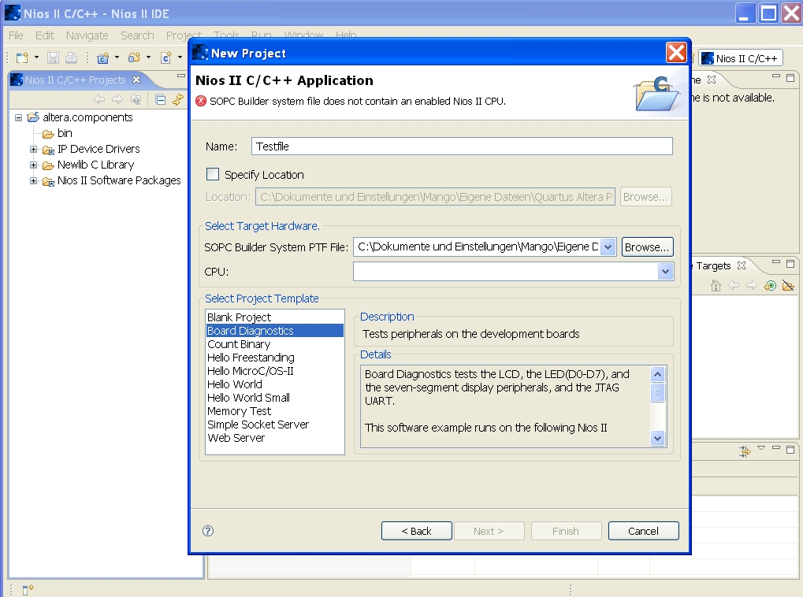Click the Up folder icon in Projects view

136,99
